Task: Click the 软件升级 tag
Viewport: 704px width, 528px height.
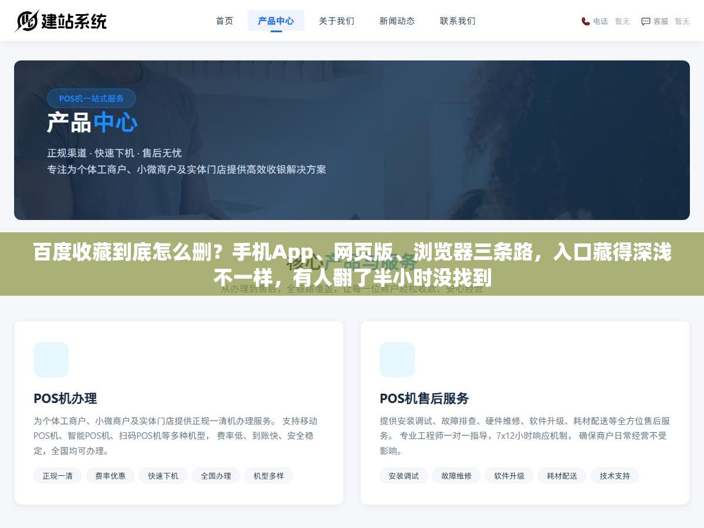Action: tap(509, 476)
